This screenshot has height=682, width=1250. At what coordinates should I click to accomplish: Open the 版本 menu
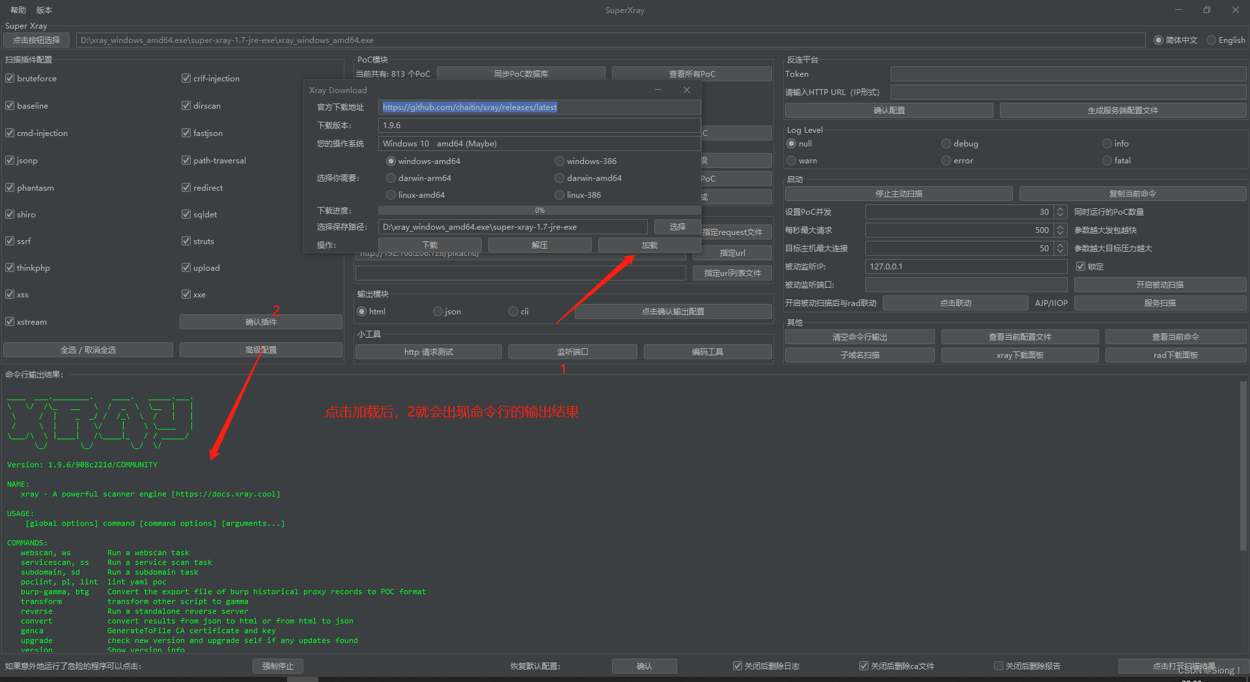point(44,10)
